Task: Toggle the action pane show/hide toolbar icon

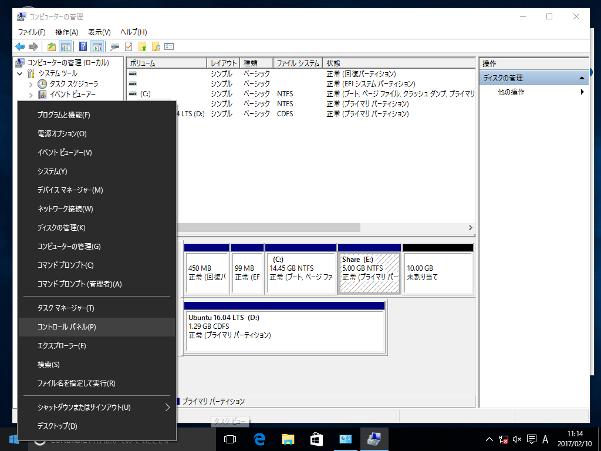Action: point(97,47)
